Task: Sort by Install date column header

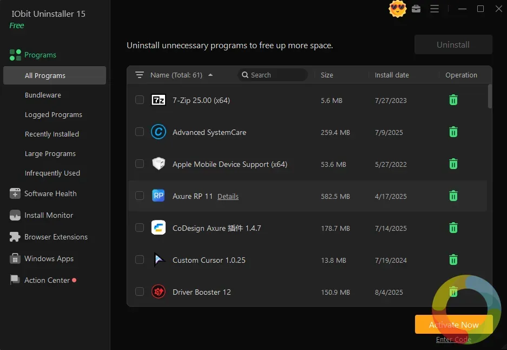Action: pos(392,75)
